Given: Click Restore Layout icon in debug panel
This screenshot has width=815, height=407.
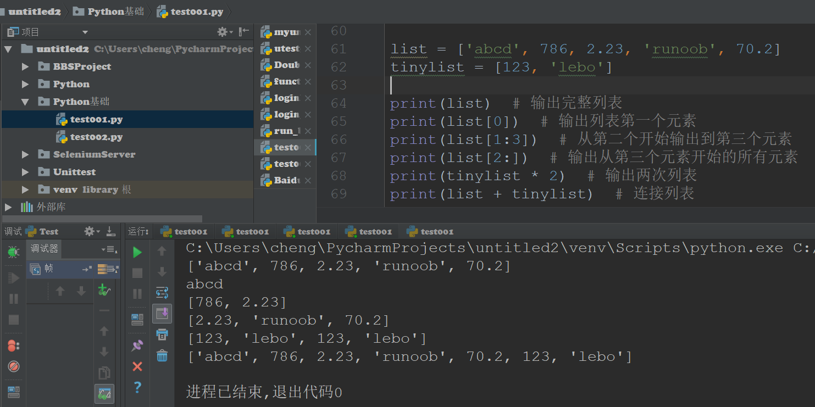Looking at the screenshot, I should (x=14, y=392).
